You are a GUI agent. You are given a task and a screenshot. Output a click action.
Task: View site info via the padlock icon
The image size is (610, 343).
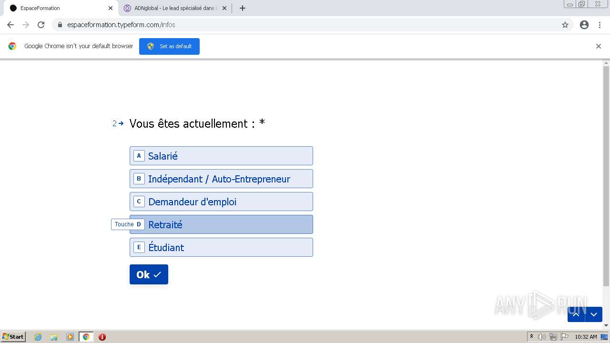pos(60,25)
